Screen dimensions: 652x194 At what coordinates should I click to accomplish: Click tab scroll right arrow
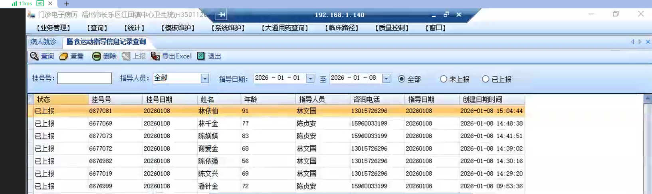pos(640,42)
